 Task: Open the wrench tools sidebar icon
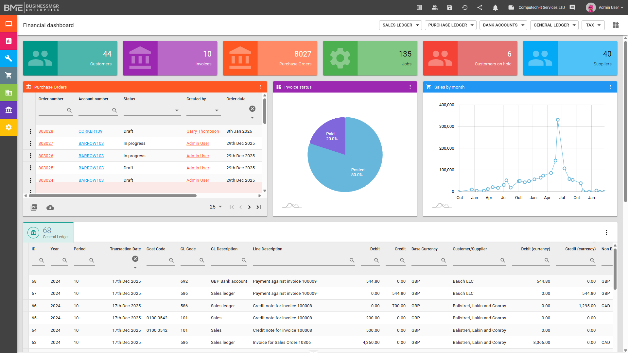coord(9,59)
